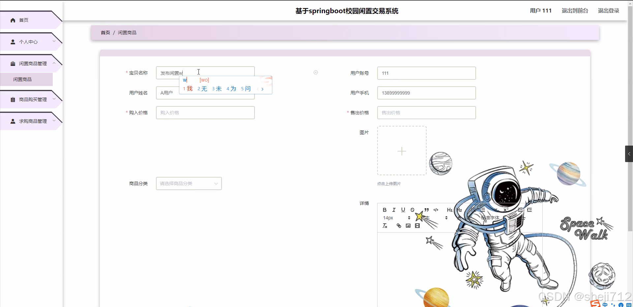
Task: Click the 退出到前台 link
Action: click(x=575, y=11)
